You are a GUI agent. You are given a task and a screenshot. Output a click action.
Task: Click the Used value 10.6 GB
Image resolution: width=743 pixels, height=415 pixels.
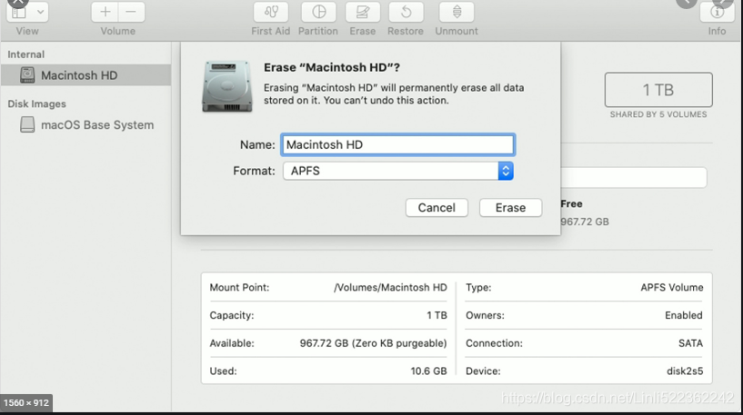[429, 371]
